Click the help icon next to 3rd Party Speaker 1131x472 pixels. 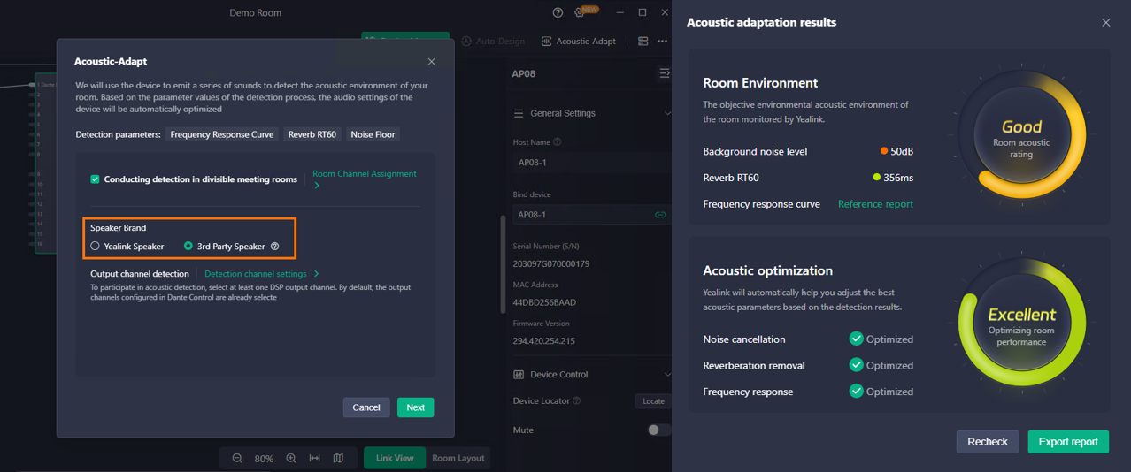pyautogui.click(x=274, y=246)
